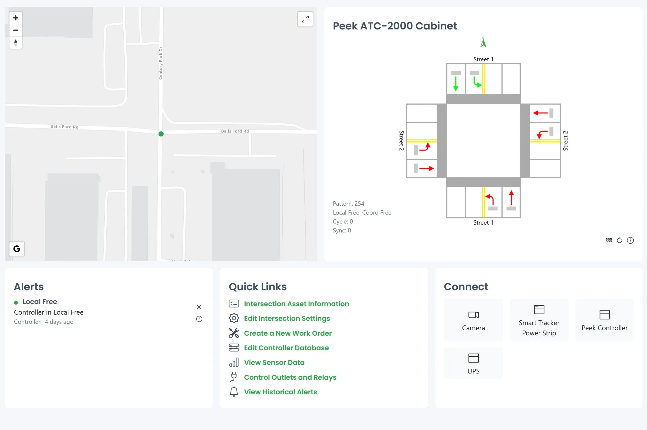Dismiss the Local Free alert
Viewport: 647px width, 430px height.
199,307
